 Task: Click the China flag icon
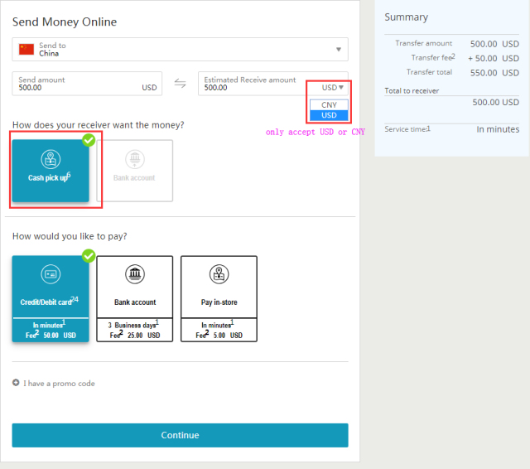pos(26,50)
